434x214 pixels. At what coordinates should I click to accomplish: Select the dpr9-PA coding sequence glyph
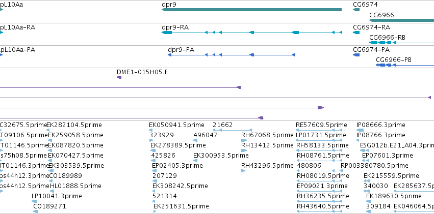[x=232, y=55]
